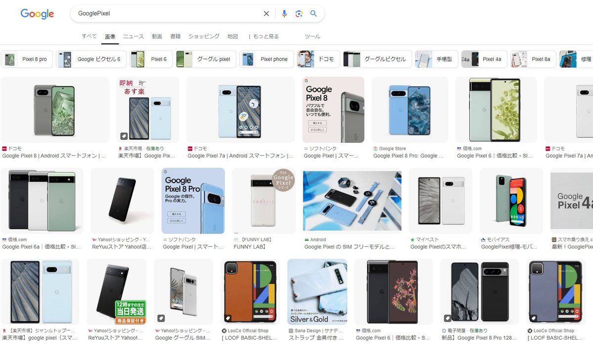Select the グーグルピクセル filter chip
The height and width of the screenshot is (344, 593).
tap(377, 59)
